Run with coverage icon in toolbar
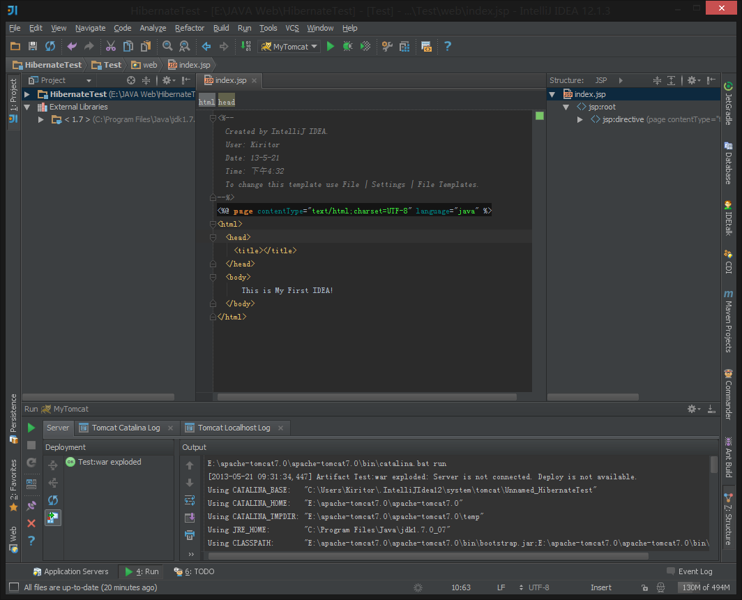Screen dimensions: 742x600 [365, 47]
